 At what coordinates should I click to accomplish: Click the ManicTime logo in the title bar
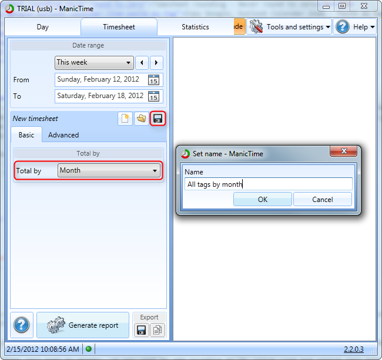click(x=9, y=9)
